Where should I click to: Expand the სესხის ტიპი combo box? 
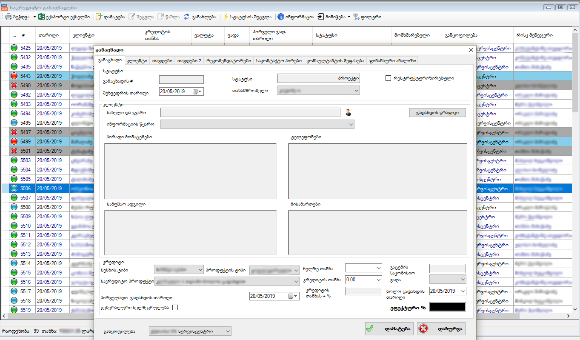tap(200, 269)
